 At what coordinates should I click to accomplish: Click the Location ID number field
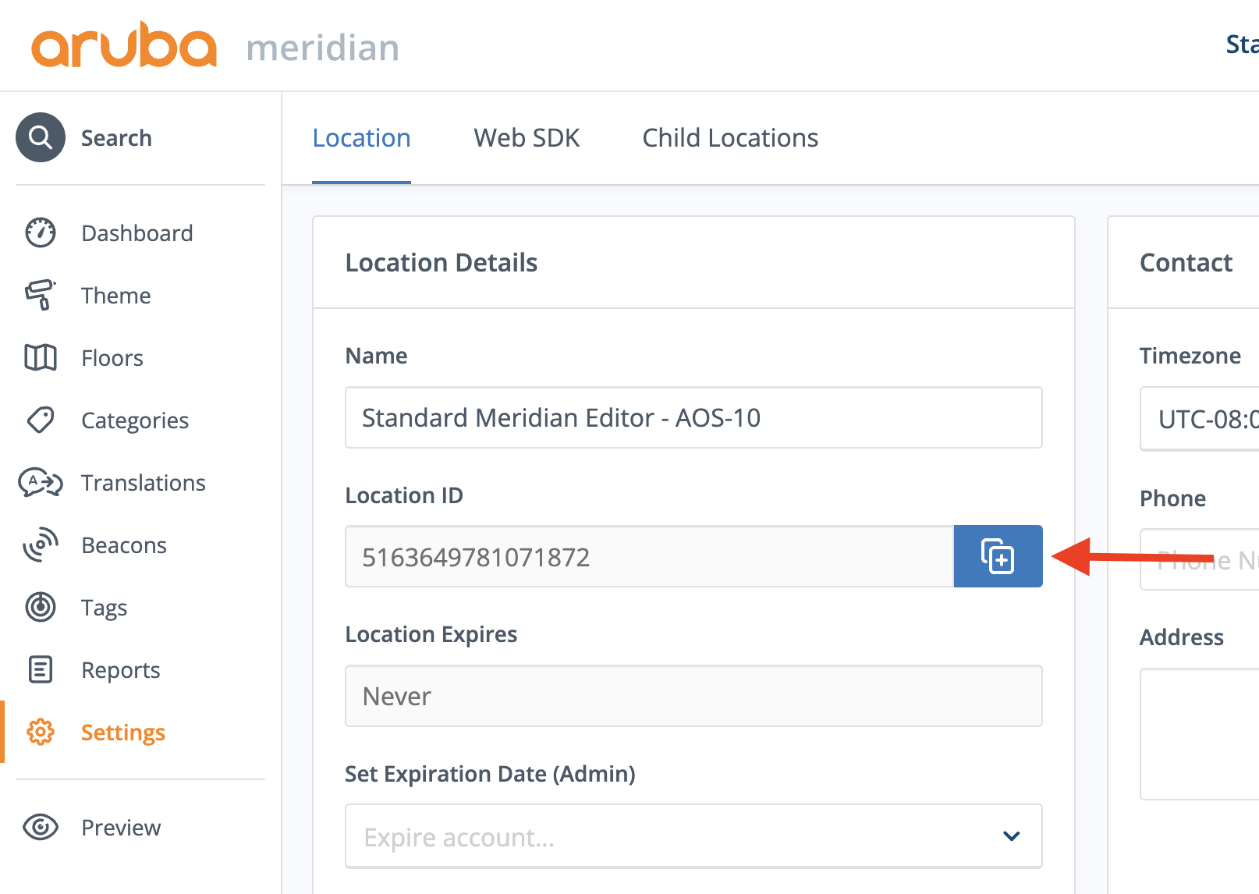(649, 556)
